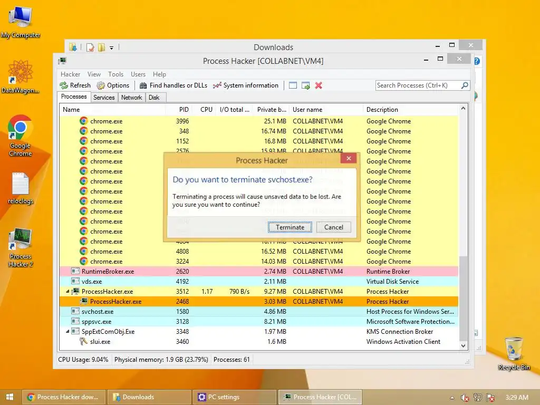Select the Processes tab
The width and height of the screenshot is (540, 405).
pos(74,97)
